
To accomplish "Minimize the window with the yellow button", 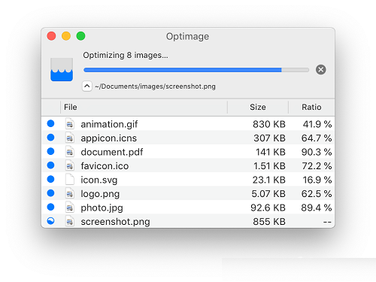I will pyautogui.click(x=66, y=36).
